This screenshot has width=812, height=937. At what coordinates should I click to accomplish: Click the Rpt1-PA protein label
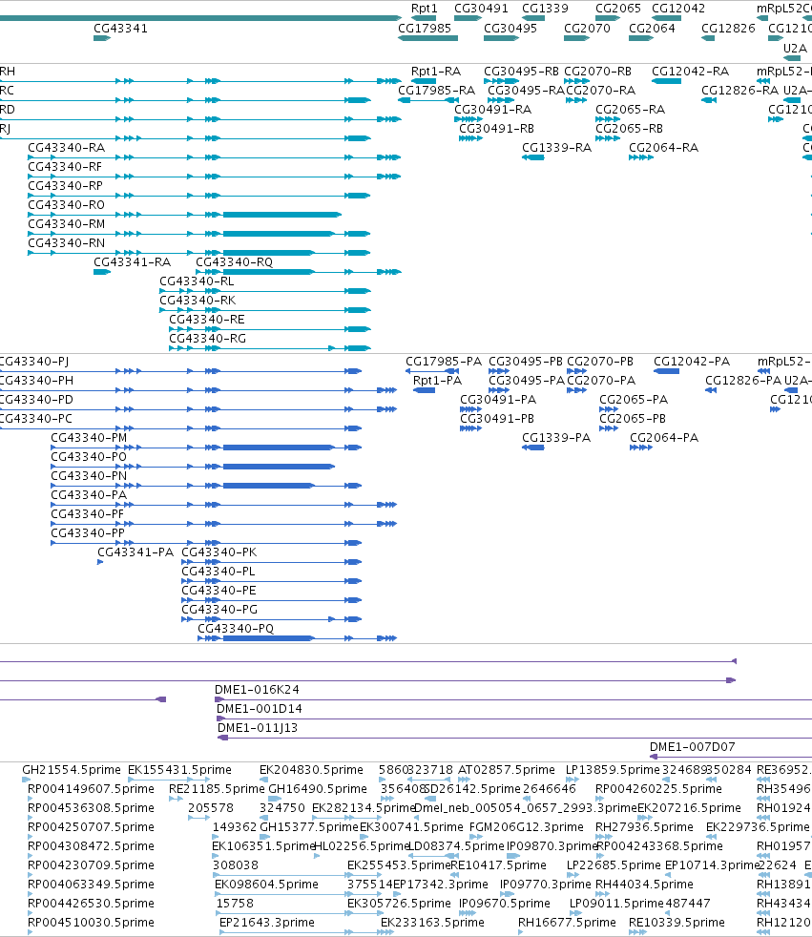(x=437, y=381)
